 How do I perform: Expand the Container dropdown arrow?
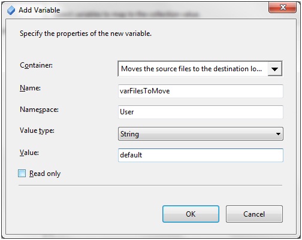(275, 69)
